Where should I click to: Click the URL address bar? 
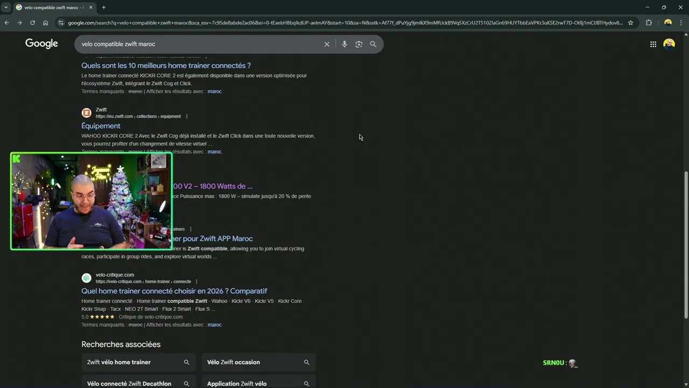click(344, 23)
